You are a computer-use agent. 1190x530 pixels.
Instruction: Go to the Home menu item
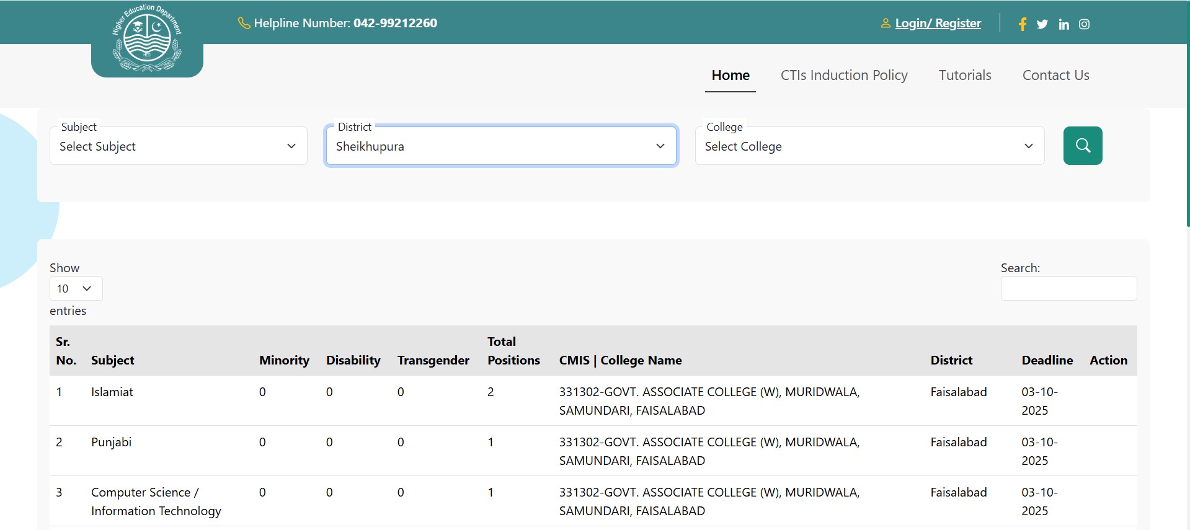pyautogui.click(x=730, y=76)
